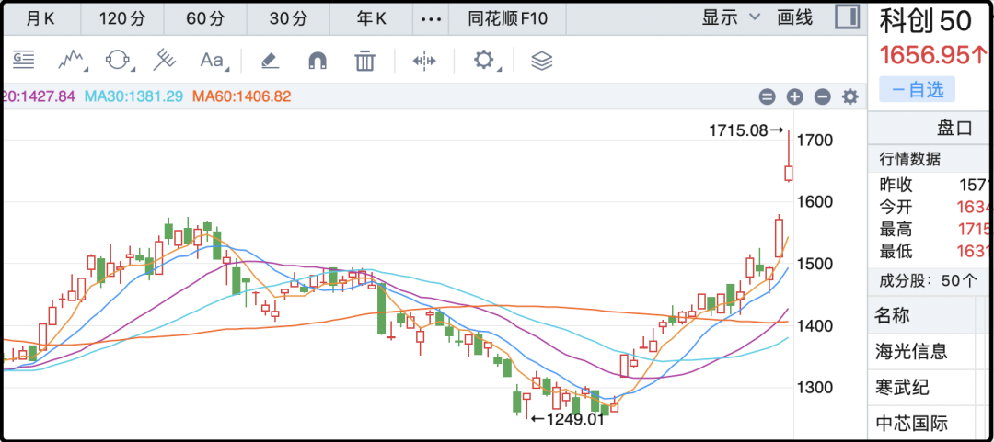This screenshot has width=994, height=442.
Task: Toggle the side panel layout icon
Action: [847, 17]
